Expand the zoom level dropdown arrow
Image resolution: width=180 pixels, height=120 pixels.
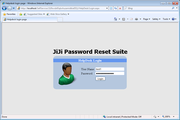pos(174,117)
